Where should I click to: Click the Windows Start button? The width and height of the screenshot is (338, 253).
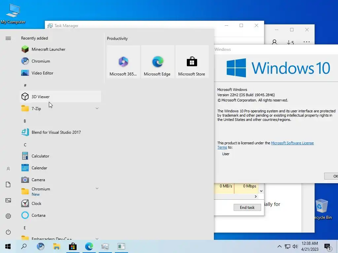(x=8, y=246)
